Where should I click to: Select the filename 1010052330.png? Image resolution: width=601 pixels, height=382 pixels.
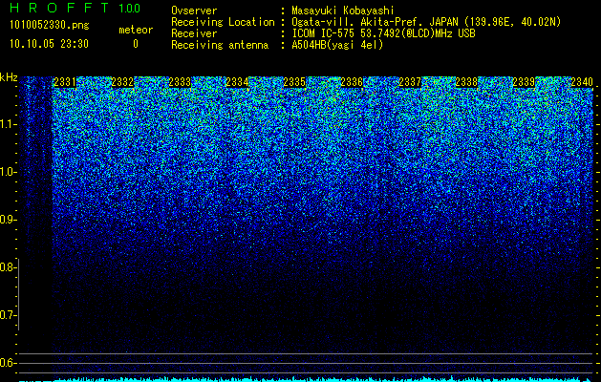[50, 26]
